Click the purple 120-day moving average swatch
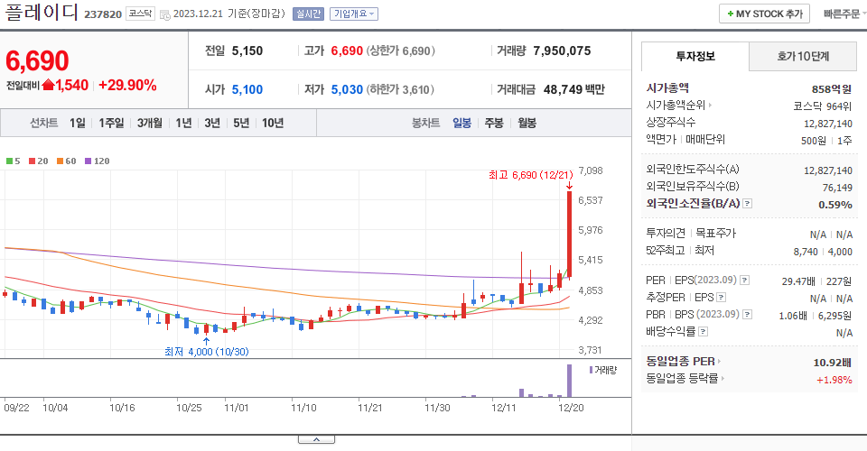Screen dimensions: 867x451 pos(88,161)
